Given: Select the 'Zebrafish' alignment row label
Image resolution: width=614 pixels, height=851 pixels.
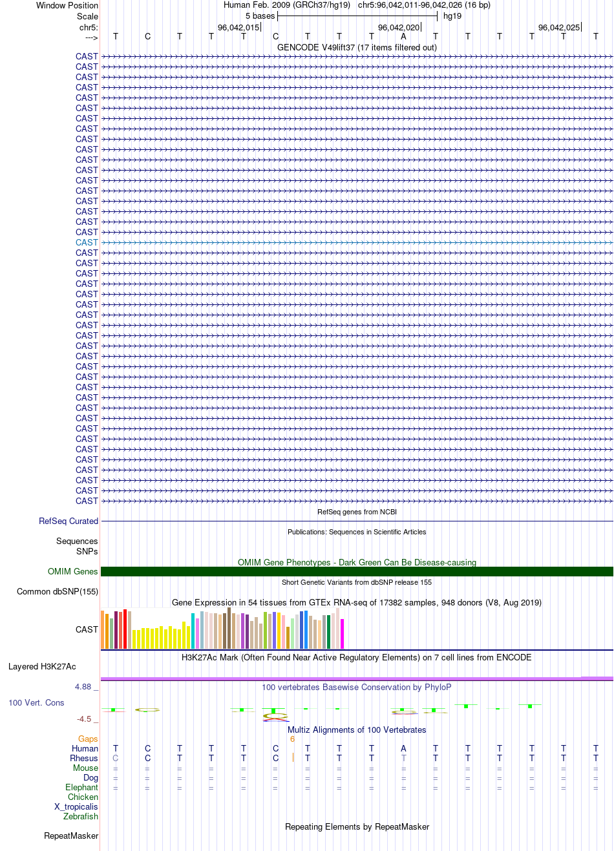Looking at the screenshot, I should point(81,817).
